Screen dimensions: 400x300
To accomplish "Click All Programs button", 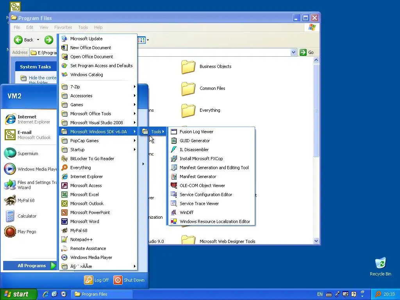I will click(x=30, y=266).
